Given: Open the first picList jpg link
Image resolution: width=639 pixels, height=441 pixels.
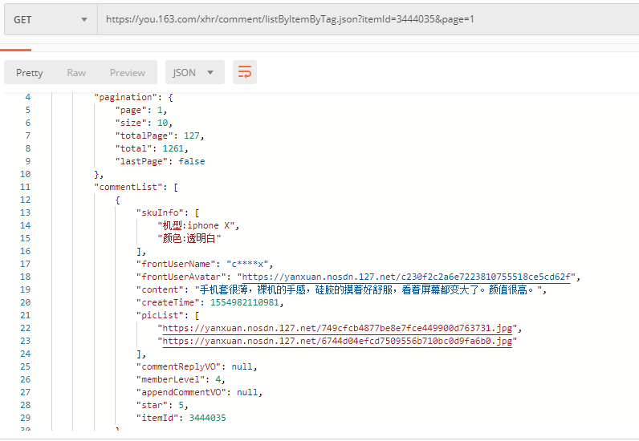Looking at the screenshot, I should pos(340,328).
